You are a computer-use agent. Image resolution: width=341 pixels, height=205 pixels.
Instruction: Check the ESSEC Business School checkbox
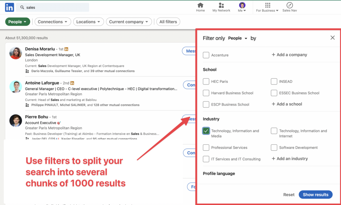point(274,93)
